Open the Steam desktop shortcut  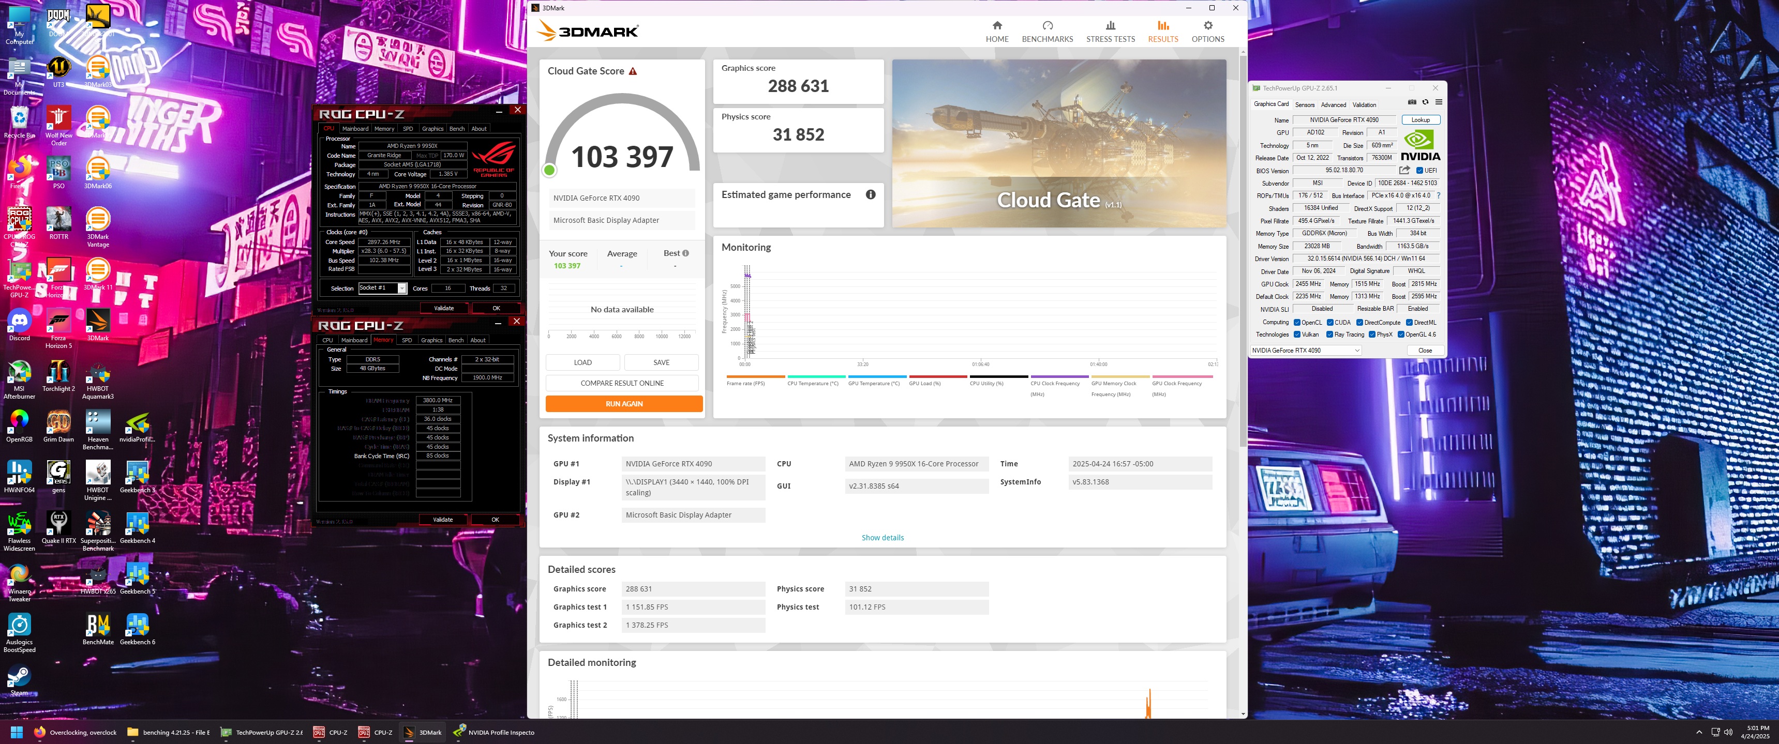19,680
